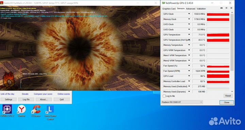Click the FurMark title bar icon
Screen dimensions: 245x130
click(1, 3)
